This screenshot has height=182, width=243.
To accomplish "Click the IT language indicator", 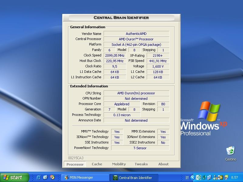I will click(187, 178).
